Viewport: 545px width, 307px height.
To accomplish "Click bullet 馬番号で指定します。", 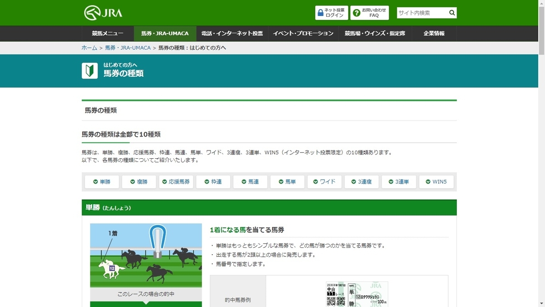I will click(241, 264).
